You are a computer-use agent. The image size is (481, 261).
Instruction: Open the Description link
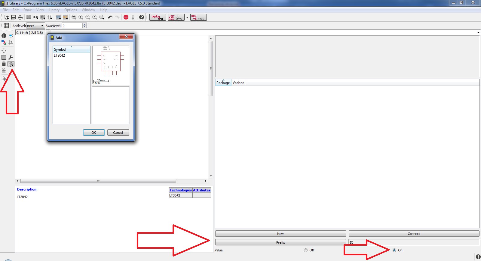(27, 189)
